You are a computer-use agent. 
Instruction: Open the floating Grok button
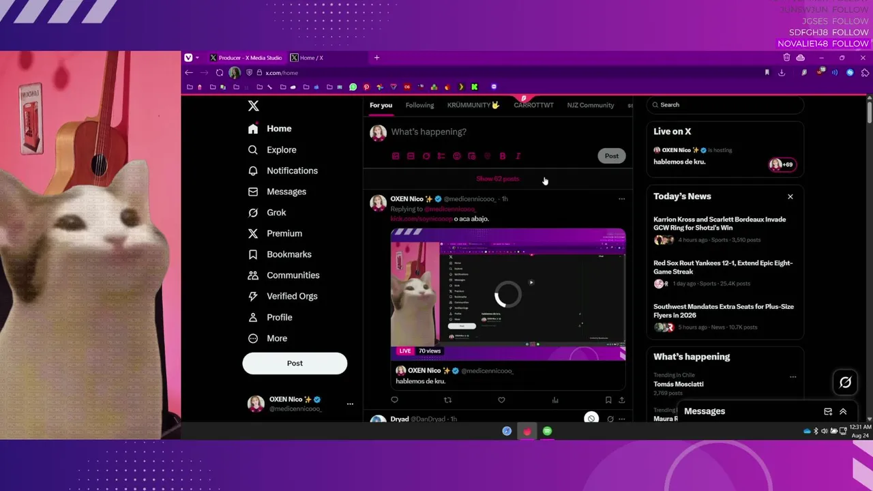tap(845, 383)
